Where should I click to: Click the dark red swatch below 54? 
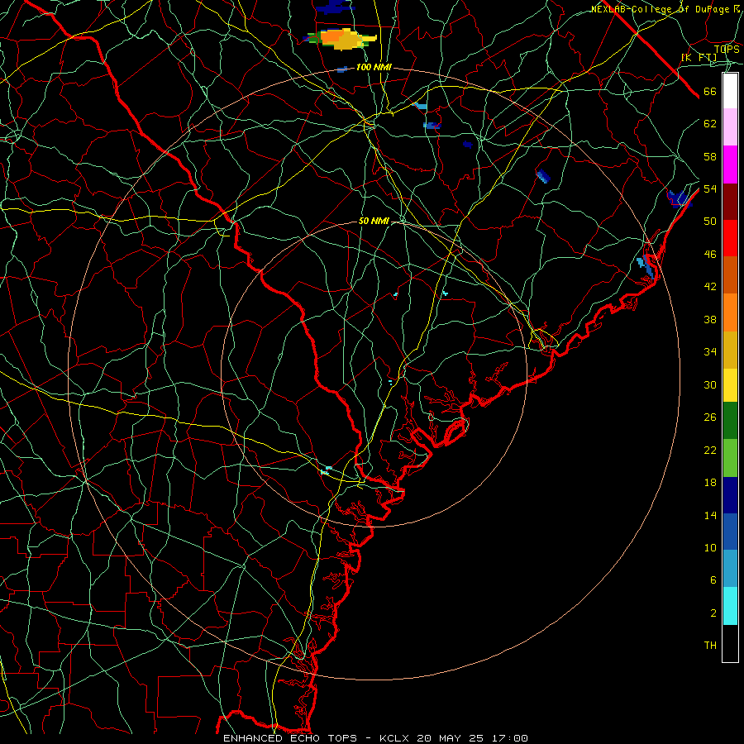tap(730, 202)
